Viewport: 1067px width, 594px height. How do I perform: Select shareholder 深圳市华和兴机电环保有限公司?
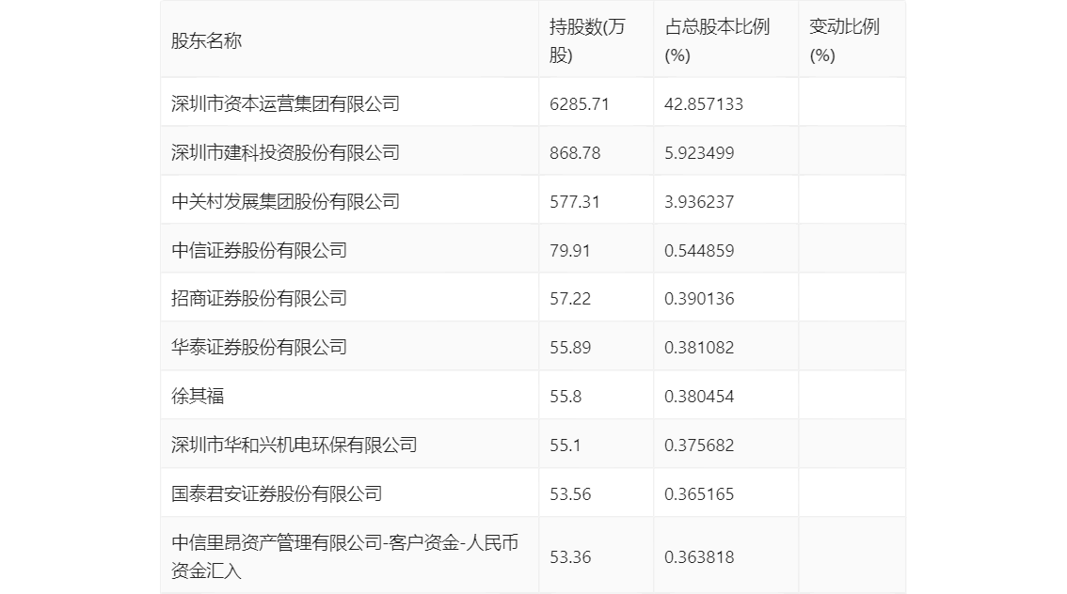click(294, 445)
